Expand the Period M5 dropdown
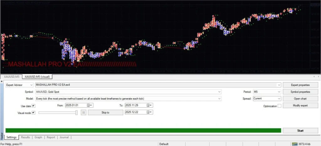 click(279, 92)
